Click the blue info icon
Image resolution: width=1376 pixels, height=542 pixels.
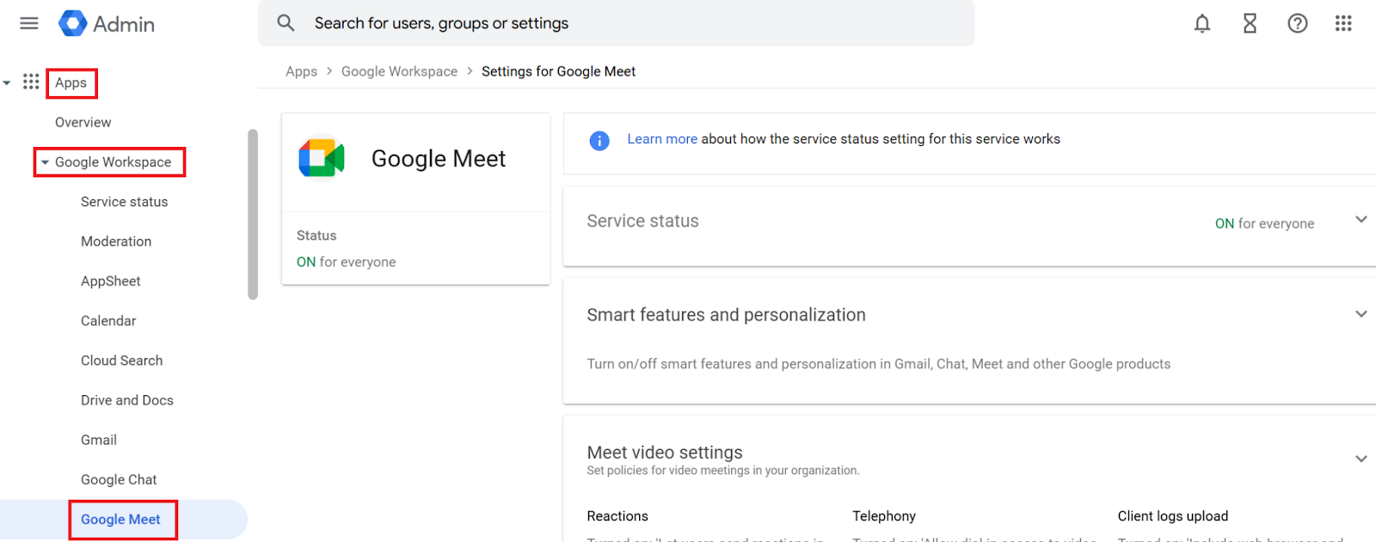(599, 140)
